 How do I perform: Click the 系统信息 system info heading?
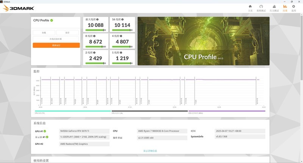point(40,123)
